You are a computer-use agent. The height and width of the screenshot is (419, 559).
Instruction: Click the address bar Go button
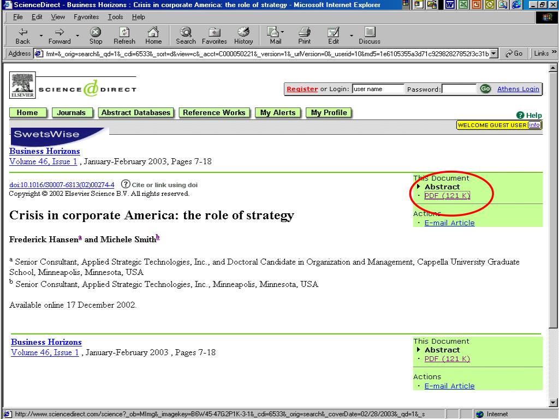click(x=514, y=53)
